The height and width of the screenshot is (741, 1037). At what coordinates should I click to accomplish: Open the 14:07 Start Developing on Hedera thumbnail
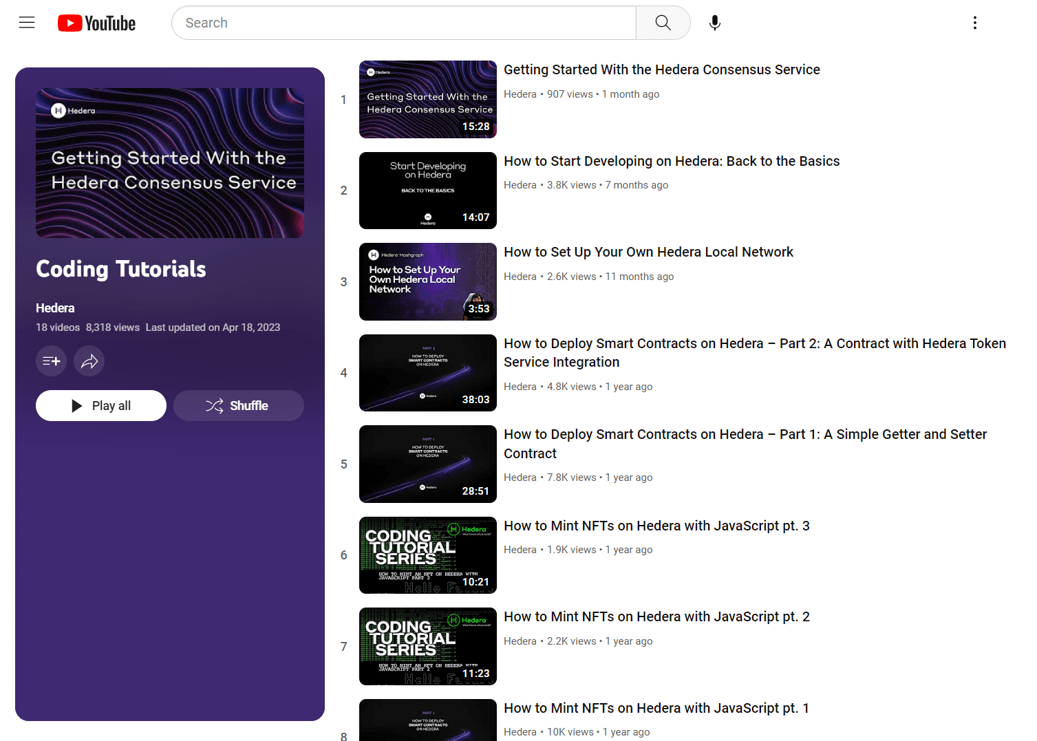[427, 191]
